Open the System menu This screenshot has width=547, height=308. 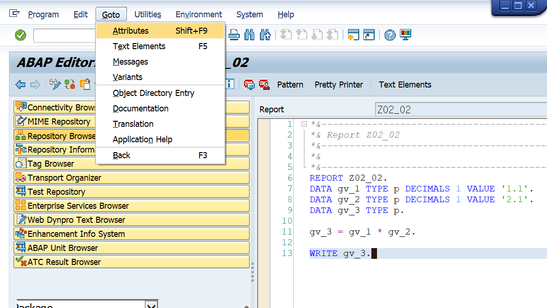(x=250, y=15)
